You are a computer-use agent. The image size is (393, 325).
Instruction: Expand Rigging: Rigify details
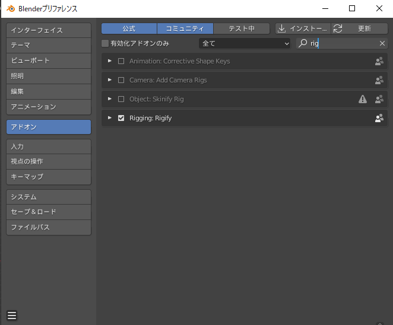[x=109, y=117]
